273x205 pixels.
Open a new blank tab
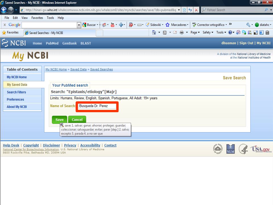coord(100,33)
